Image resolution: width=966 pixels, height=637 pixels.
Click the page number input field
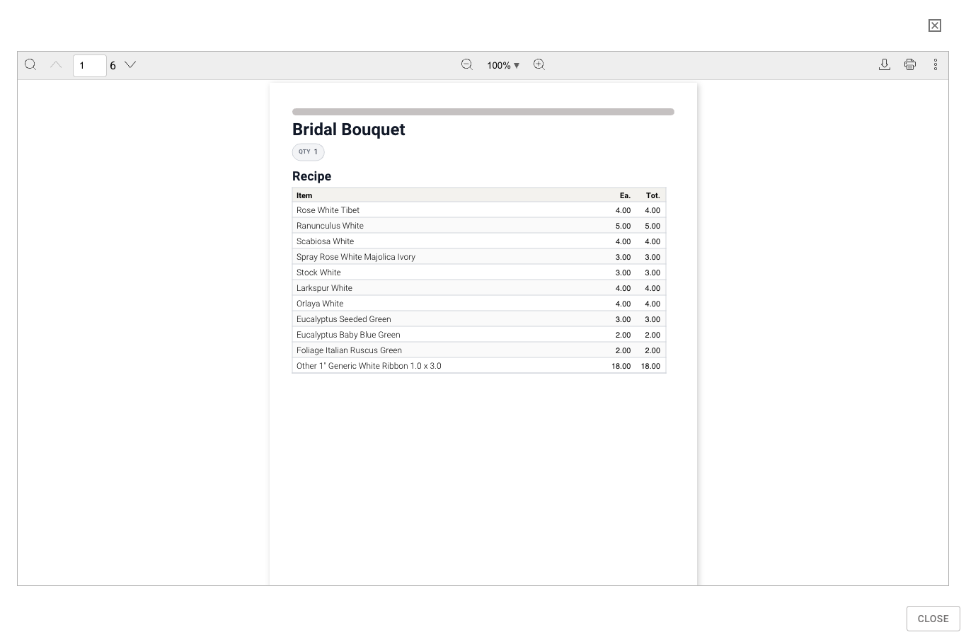(90, 65)
